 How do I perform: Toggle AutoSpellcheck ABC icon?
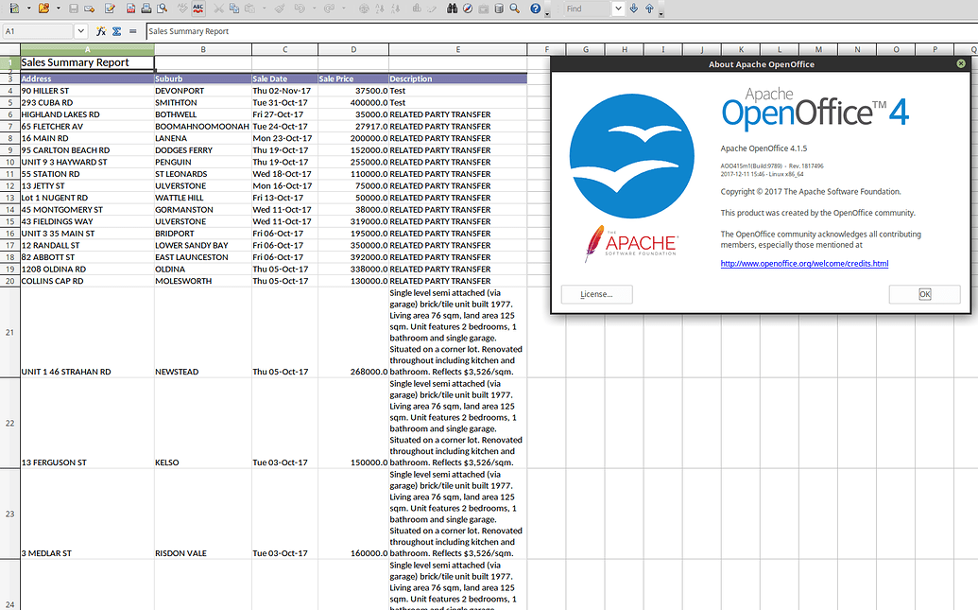coord(198,9)
